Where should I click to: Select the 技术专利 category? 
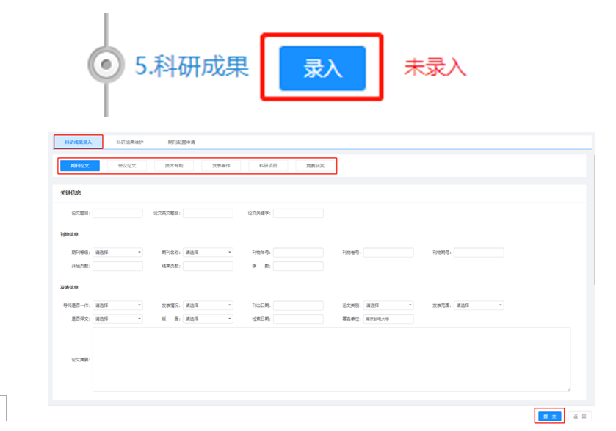[x=174, y=166]
